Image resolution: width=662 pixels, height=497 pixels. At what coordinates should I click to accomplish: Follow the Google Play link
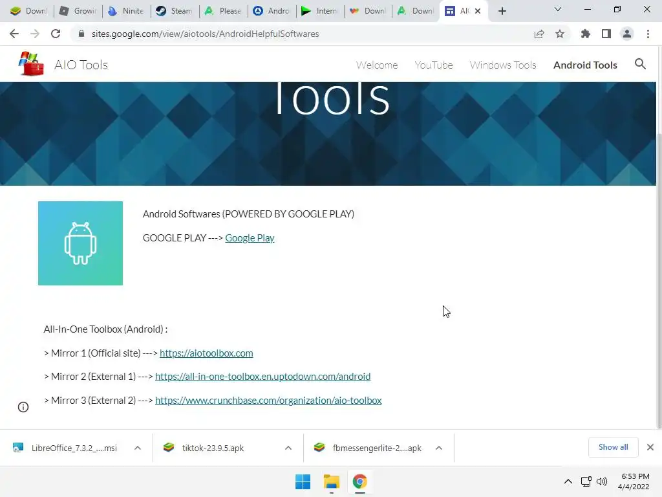pyautogui.click(x=250, y=238)
